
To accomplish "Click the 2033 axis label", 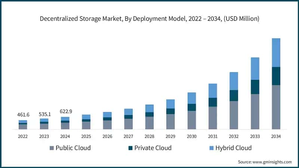I will (255, 136).
